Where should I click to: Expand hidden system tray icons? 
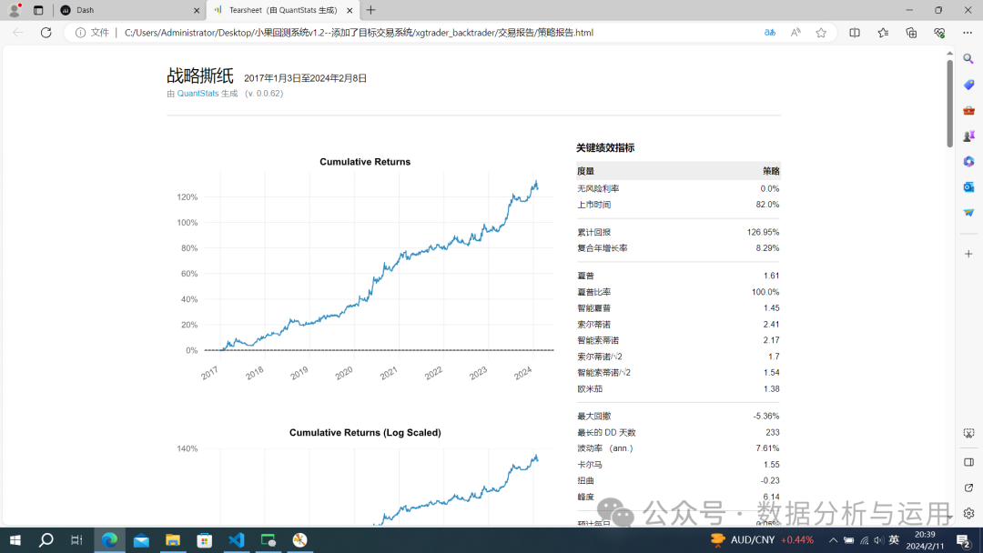click(x=833, y=540)
